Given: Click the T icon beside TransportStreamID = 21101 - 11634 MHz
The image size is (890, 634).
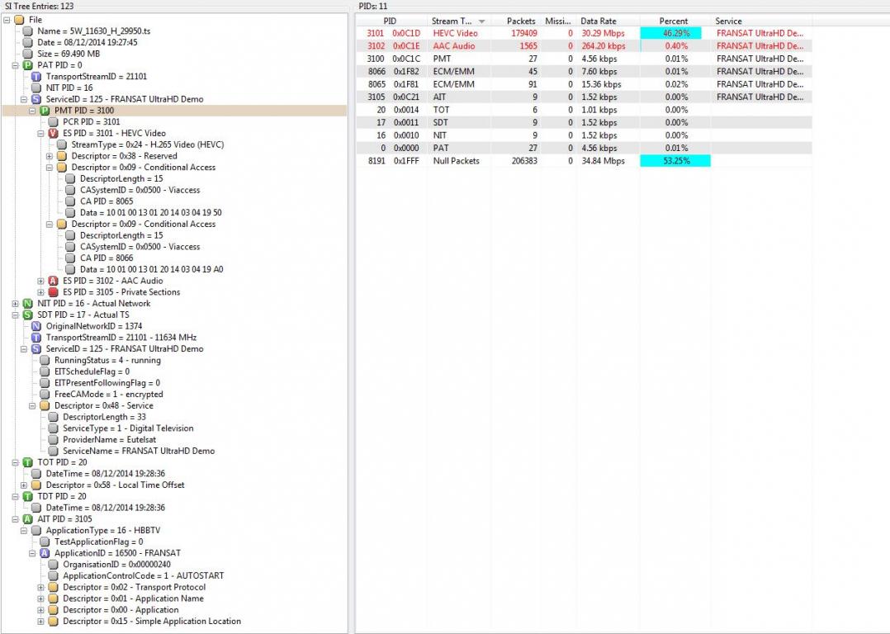Looking at the screenshot, I should [x=36, y=338].
